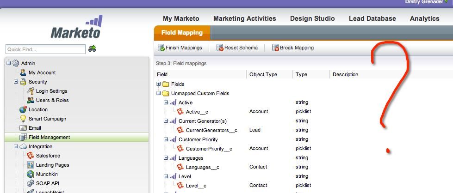Image resolution: width=453 pixels, height=193 pixels.
Task: Click the Smart Campaign lightbulb icon
Action: click(x=23, y=119)
